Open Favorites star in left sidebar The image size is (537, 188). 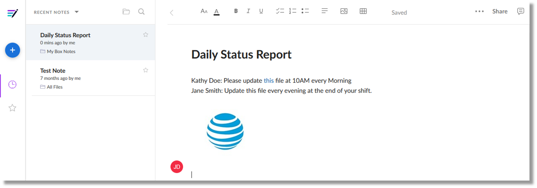tap(12, 108)
